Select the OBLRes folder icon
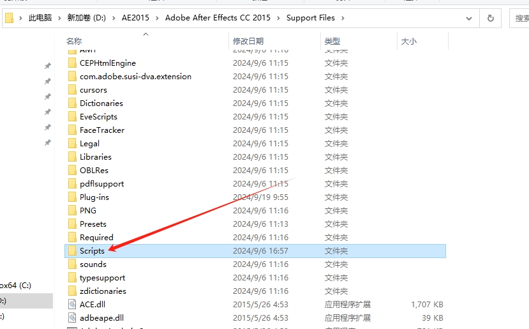Viewport: 529px width, 329px height. [x=72, y=170]
